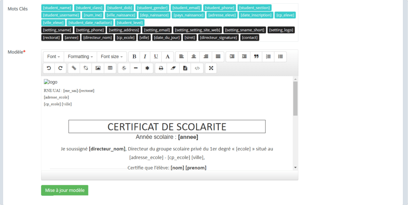This screenshot has height=205, width=408.
Task: Toggle fullscreen editor mode
Action: (x=211, y=68)
